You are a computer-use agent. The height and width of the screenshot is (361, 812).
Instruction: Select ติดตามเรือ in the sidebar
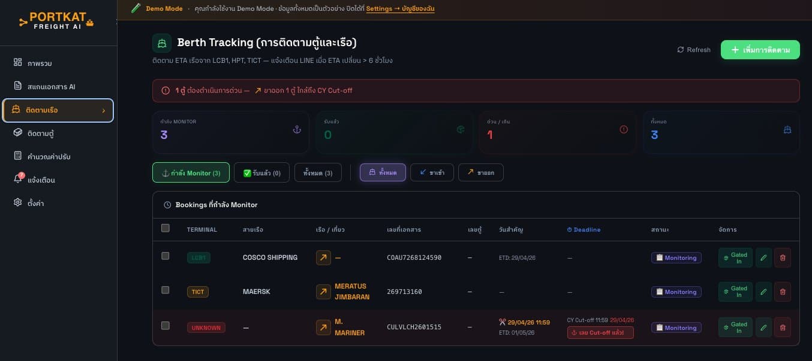58,110
